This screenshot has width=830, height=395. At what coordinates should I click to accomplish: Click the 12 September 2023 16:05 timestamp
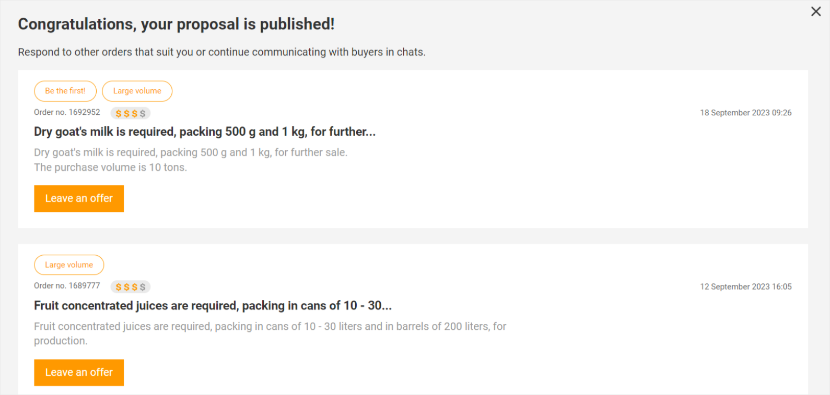[x=745, y=286]
